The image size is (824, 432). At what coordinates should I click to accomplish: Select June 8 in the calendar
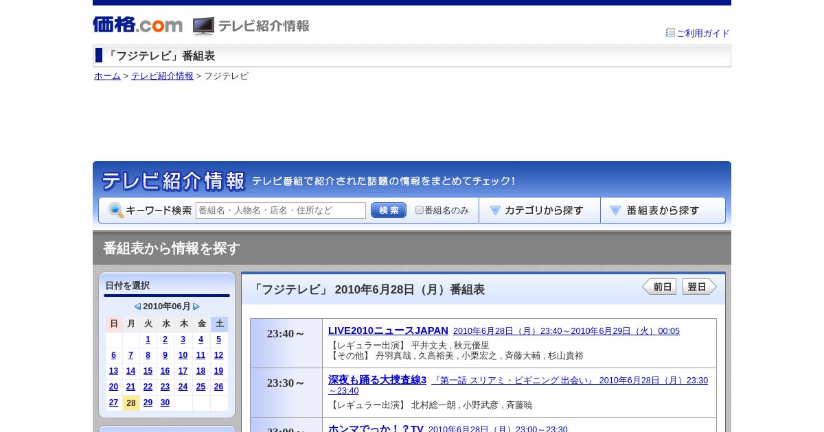[x=148, y=355]
